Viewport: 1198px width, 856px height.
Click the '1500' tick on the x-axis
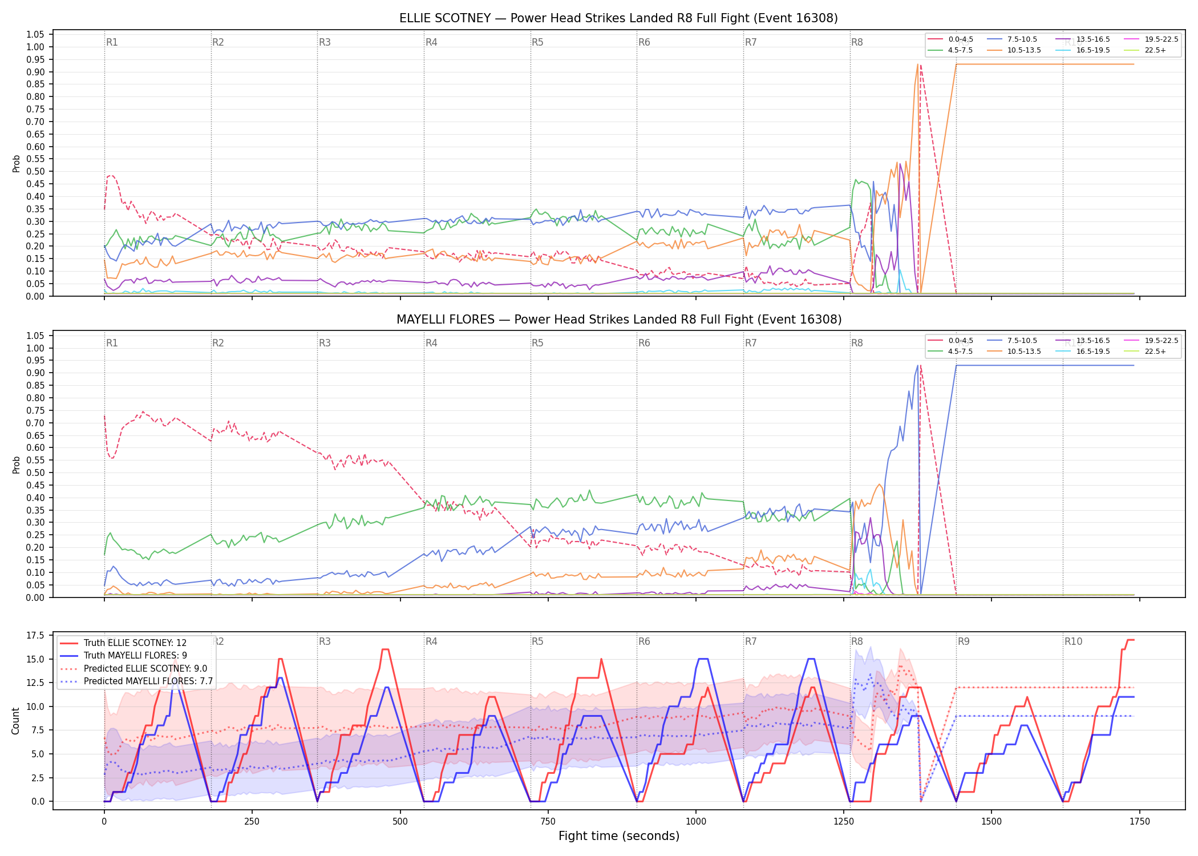click(x=991, y=822)
